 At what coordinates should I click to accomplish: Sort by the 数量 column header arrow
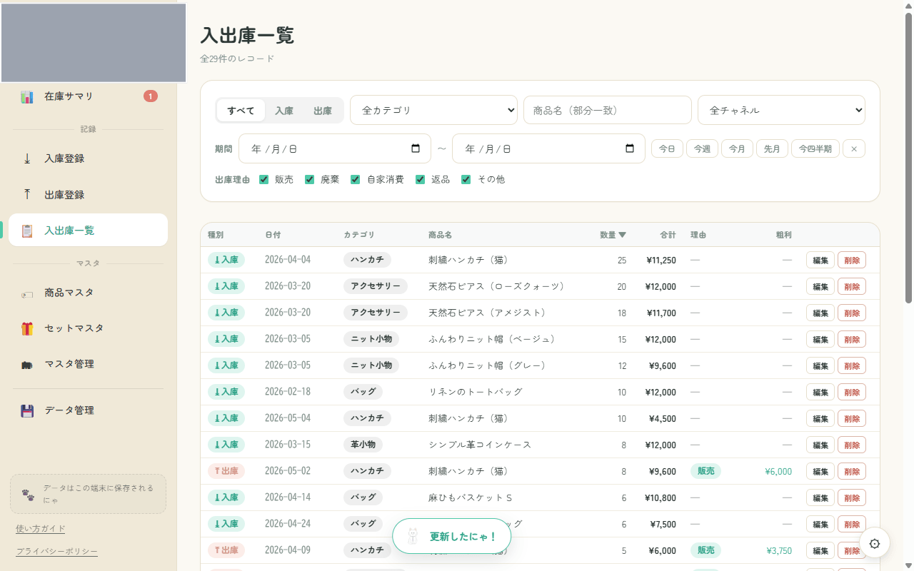click(622, 235)
